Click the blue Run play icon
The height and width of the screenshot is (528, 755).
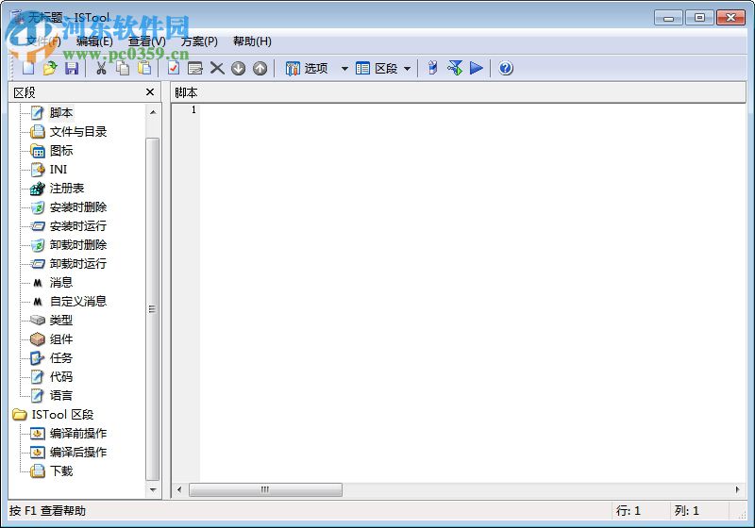[x=477, y=68]
